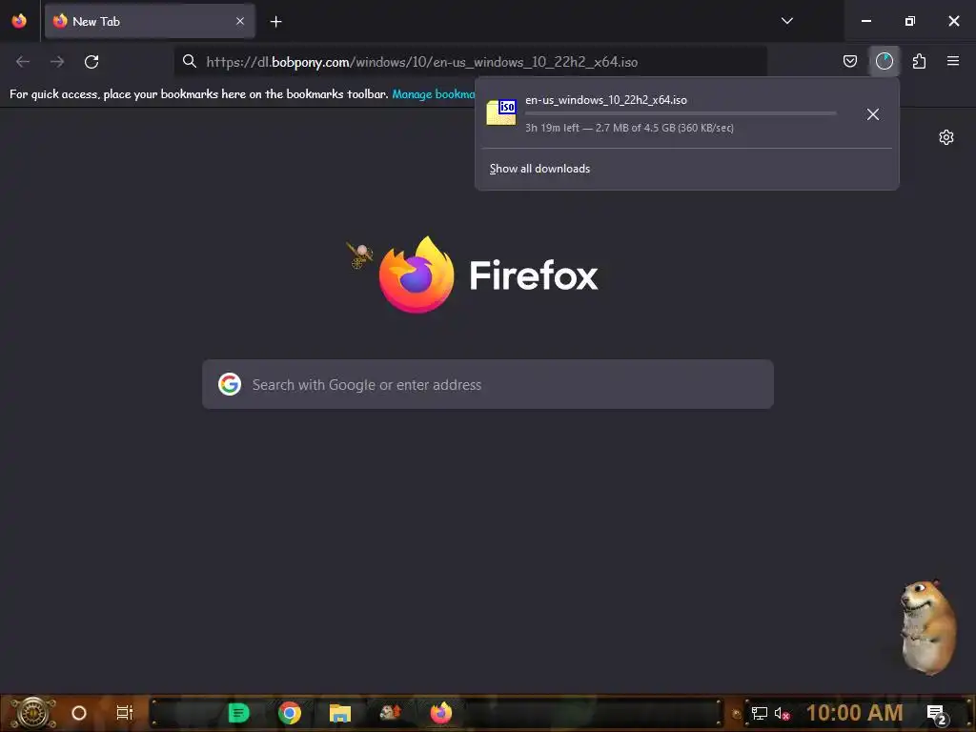Open new tab personalize gear icon
Screen dimensions: 976x732
pyautogui.click(x=946, y=137)
